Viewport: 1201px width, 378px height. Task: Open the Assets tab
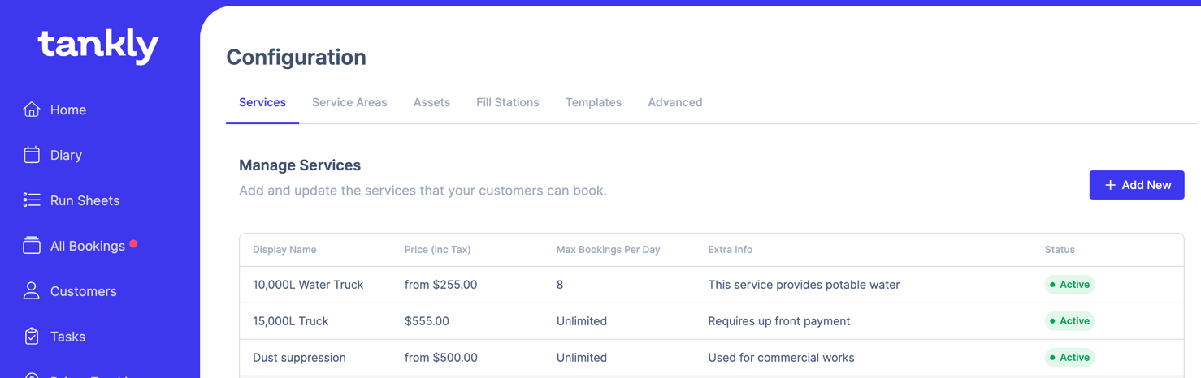431,102
